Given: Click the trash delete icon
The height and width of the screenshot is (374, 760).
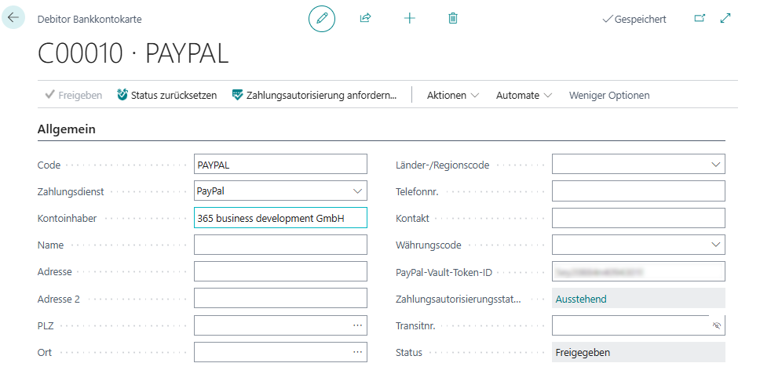Looking at the screenshot, I should [453, 18].
